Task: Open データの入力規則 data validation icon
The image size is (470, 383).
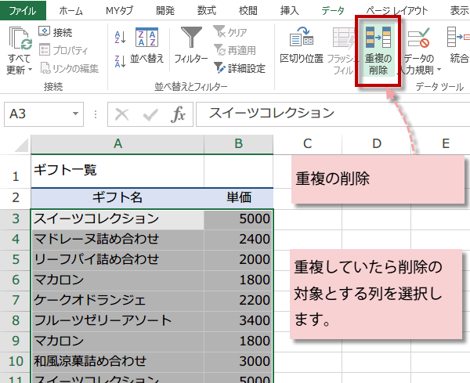Action: [x=418, y=38]
